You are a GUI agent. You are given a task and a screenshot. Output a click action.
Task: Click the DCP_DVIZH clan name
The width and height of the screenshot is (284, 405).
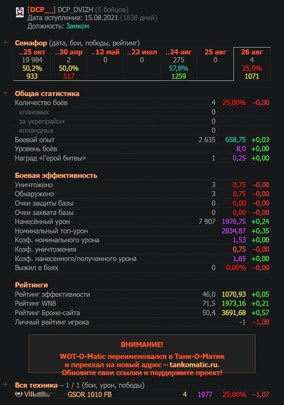tap(75, 10)
